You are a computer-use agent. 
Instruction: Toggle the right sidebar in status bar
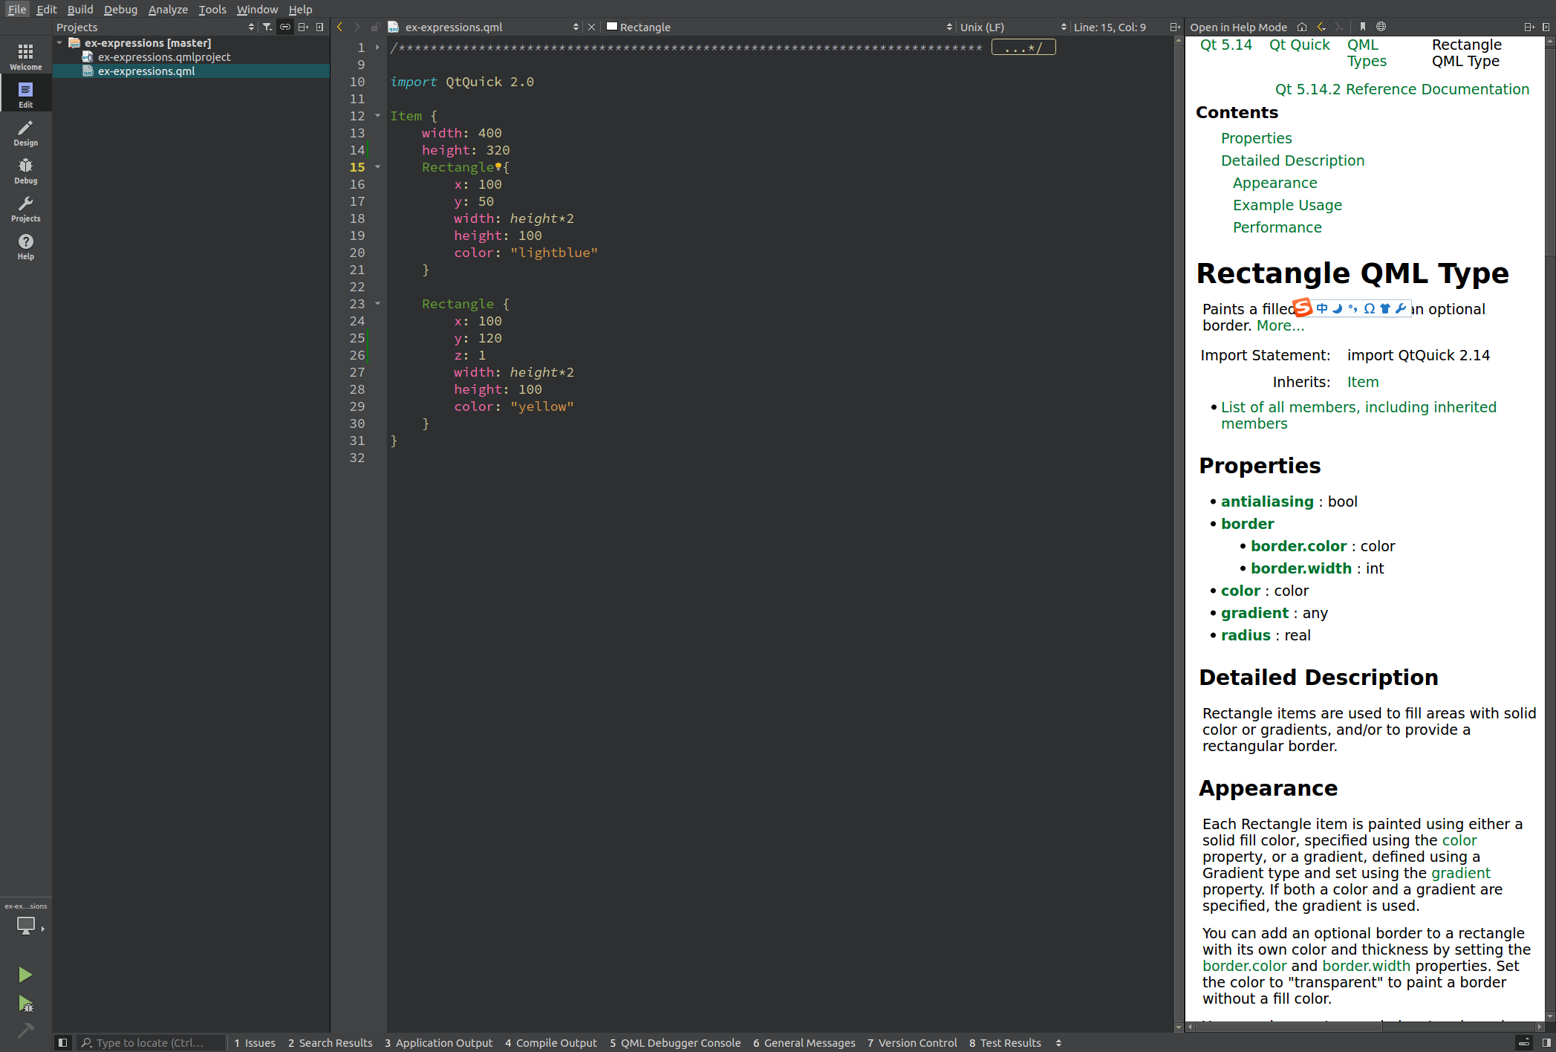[x=1546, y=1042]
